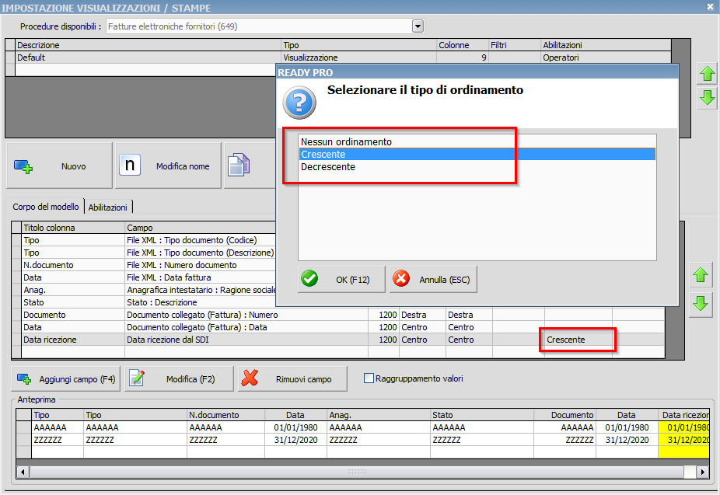The height and width of the screenshot is (495, 720).
Task: Select Crescente ordering option
Action: tap(477, 154)
